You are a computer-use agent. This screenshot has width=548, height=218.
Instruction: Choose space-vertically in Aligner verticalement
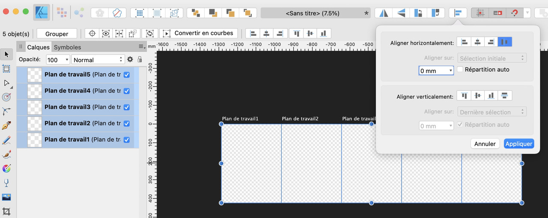pyautogui.click(x=505, y=96)
